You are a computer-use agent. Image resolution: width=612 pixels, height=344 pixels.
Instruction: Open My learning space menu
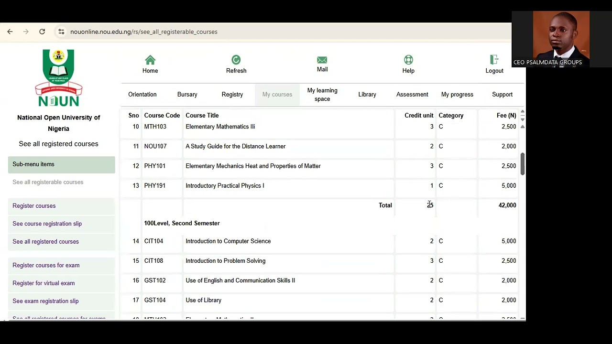coord(322,95)
